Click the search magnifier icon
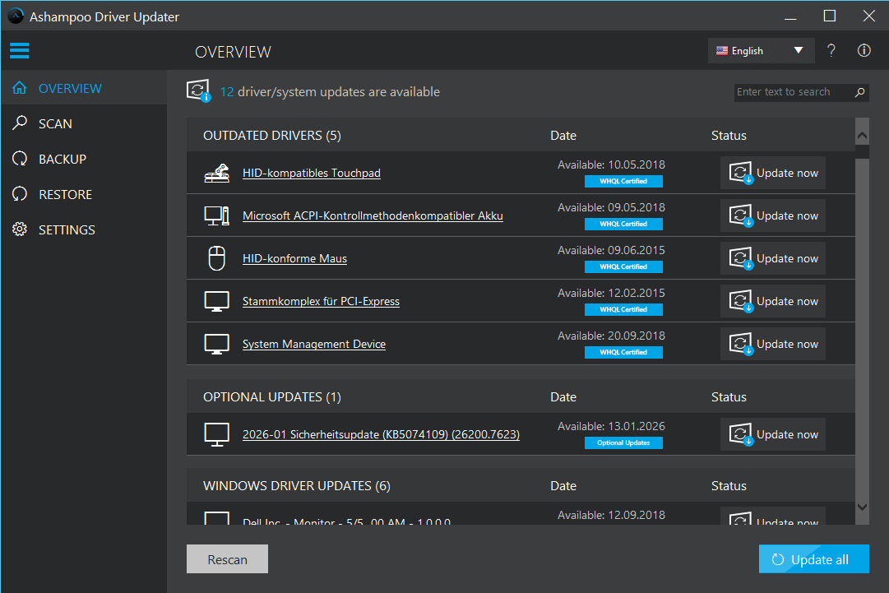Screen dimensions: 889x593 859,92
